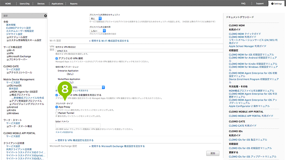The width and height of the screenshot is (286, 160).
Task: Open CLOMO GATE サービス設定 link
Action: pyautogui.click(x=13, y=69)
